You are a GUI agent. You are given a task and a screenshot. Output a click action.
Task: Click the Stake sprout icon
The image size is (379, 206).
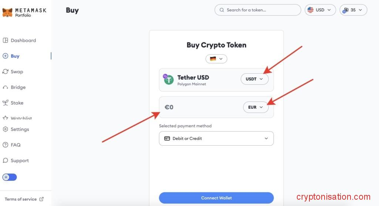click(x=5, y=103)
